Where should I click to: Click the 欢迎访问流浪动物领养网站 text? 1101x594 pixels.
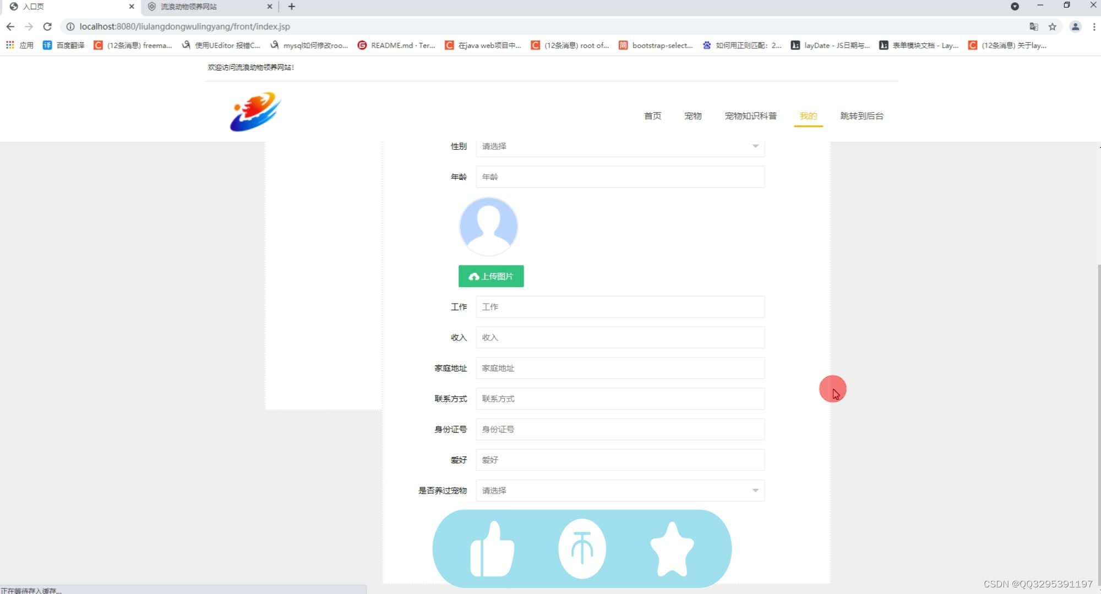pyautogui.click(x=250, y=68)
